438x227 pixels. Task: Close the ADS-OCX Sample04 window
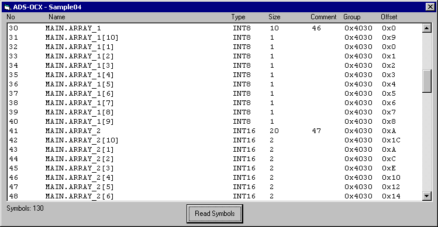click(x=430, y=7)
